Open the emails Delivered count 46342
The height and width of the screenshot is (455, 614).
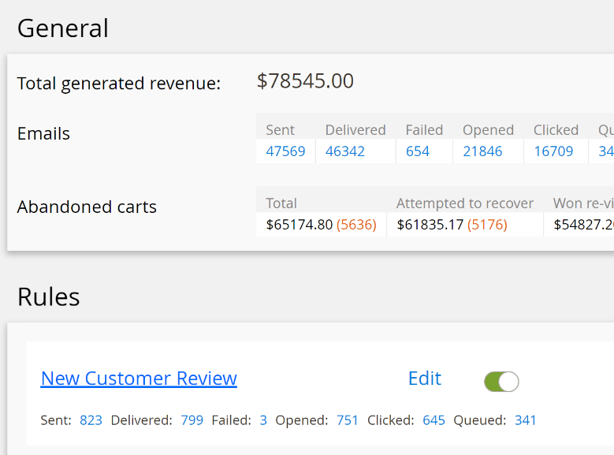(x=345, y=151)
